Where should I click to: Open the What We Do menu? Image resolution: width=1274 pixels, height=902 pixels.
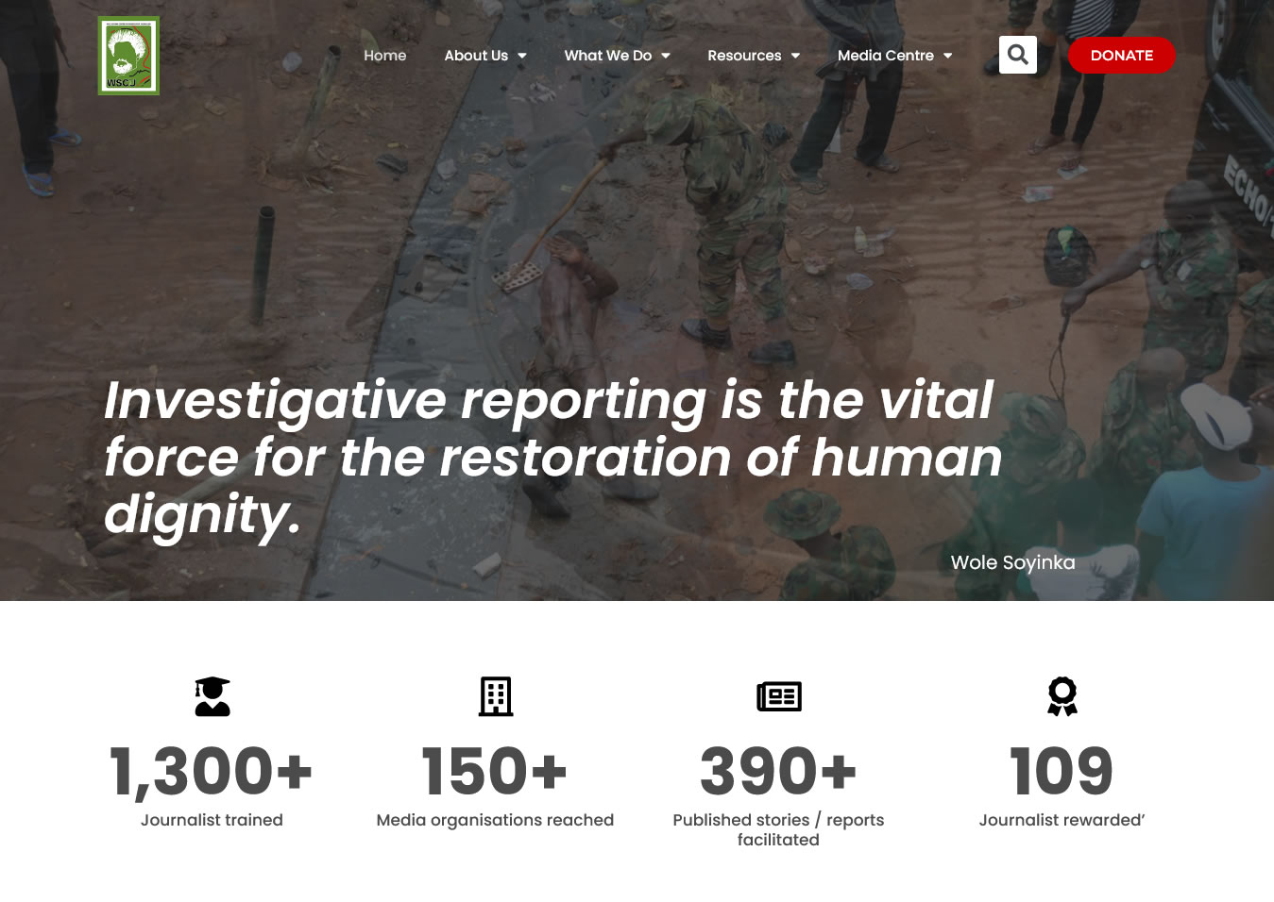pos(608,56)
